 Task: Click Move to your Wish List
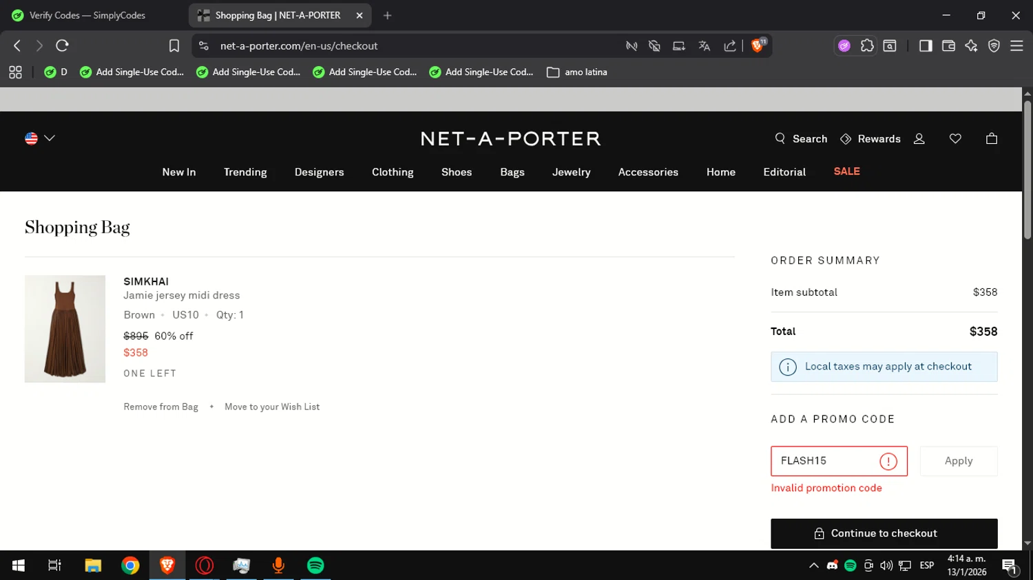click(x=272, y=407)
